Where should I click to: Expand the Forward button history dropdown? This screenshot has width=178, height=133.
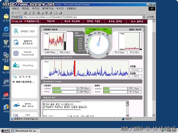[22, 13]
